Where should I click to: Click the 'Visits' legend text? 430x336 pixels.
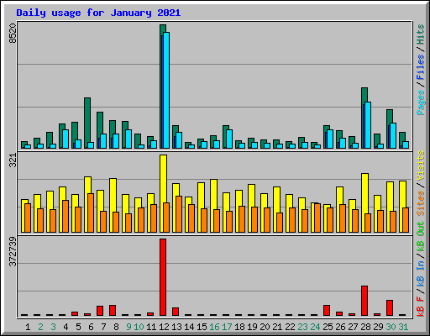pos(421,165)
